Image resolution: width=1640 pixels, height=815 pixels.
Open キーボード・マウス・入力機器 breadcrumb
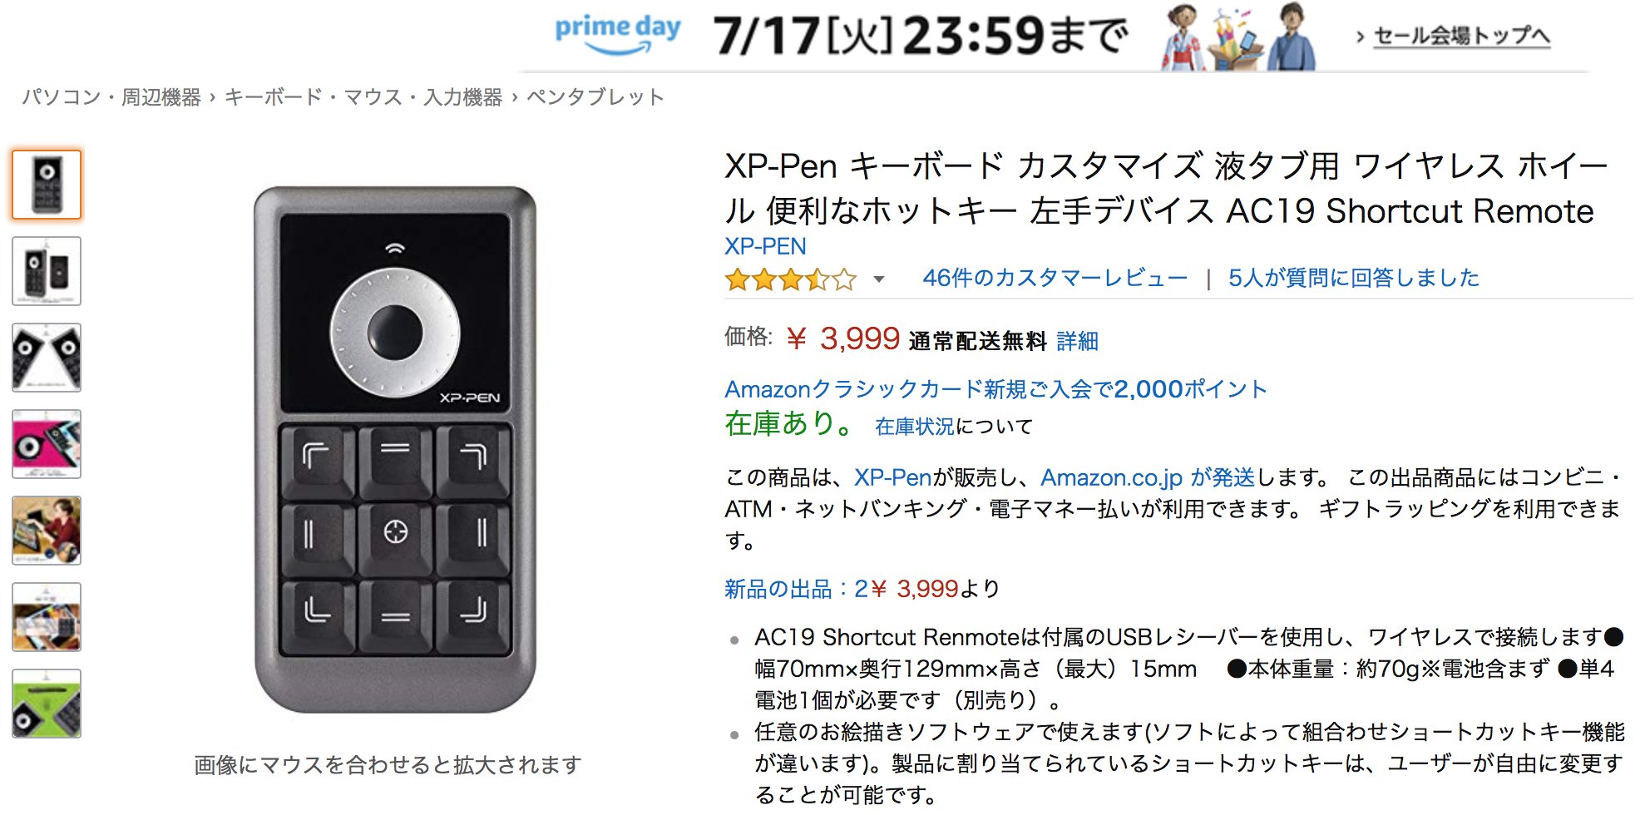(363, 97)
